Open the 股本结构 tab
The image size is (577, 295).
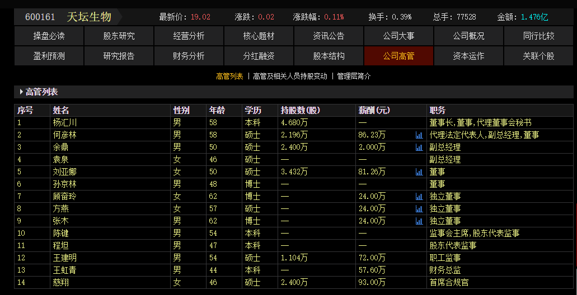pyautogui.click(x=329, y=56)
